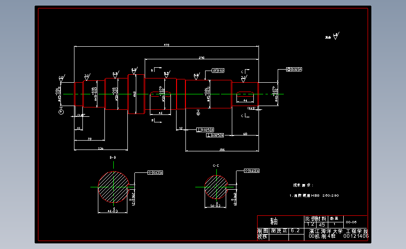Viewport: 406px width, 249px height.
Task: Click the 材料 header cell
Action: (x=321, y=219)
